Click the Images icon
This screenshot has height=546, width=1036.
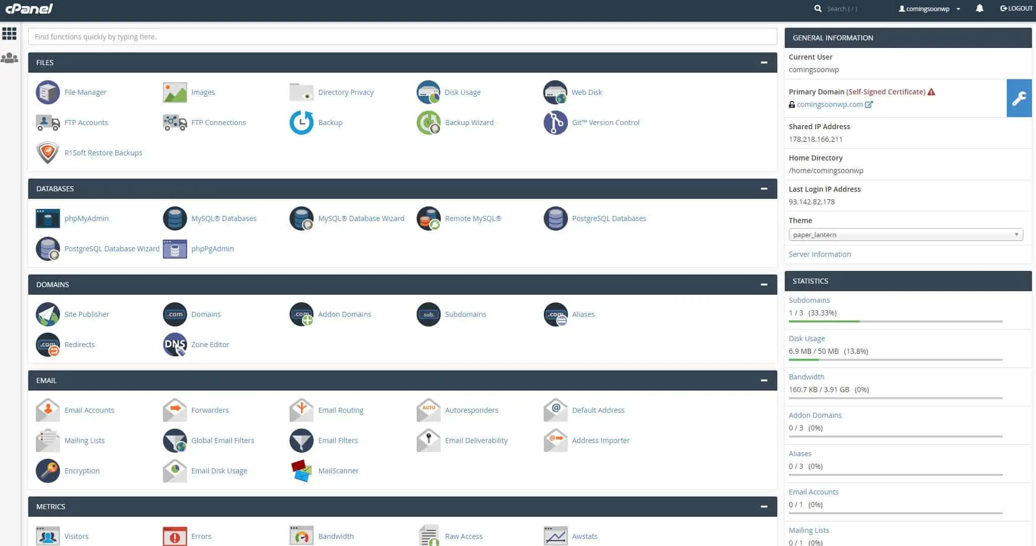pos(175,92)
